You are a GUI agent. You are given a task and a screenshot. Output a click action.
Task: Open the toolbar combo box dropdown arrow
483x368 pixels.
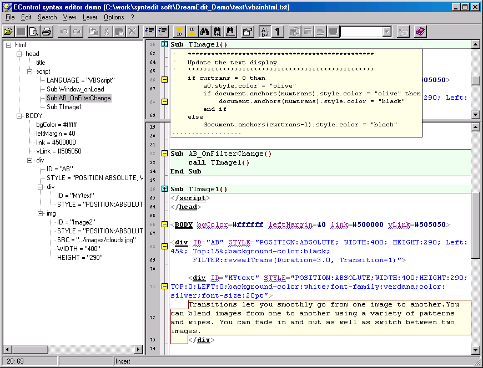coord(386,32)
